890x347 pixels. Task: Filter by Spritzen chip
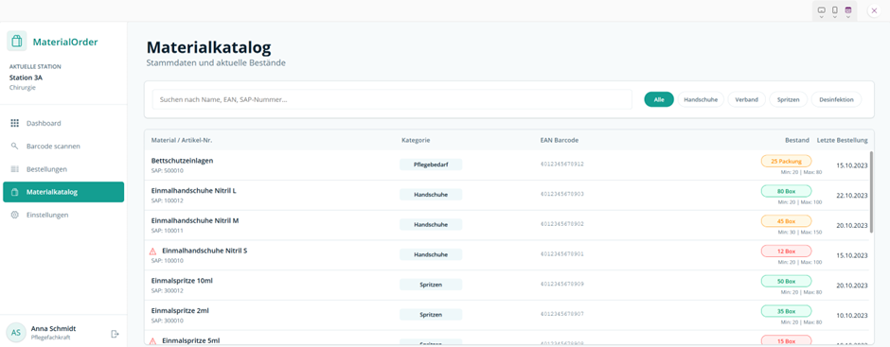(789, 99)
